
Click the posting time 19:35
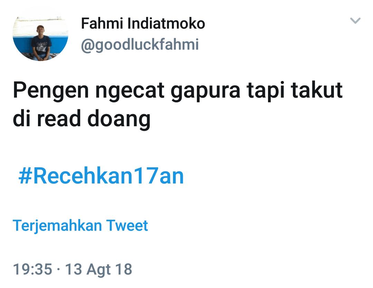(32, 269)
